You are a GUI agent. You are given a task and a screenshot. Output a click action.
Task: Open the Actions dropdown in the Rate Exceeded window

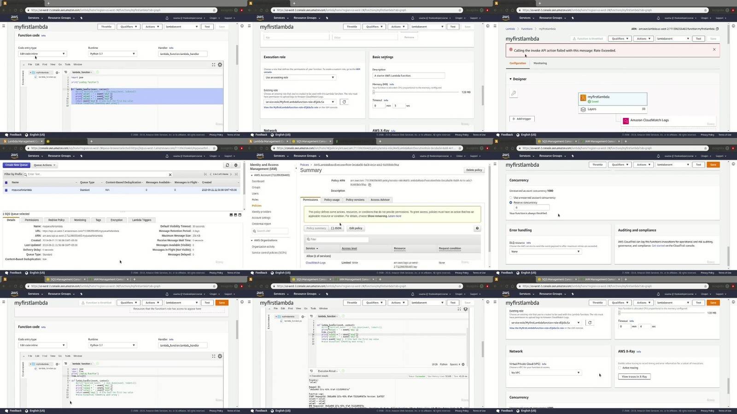pyautogui.click(x=643, y=39)
